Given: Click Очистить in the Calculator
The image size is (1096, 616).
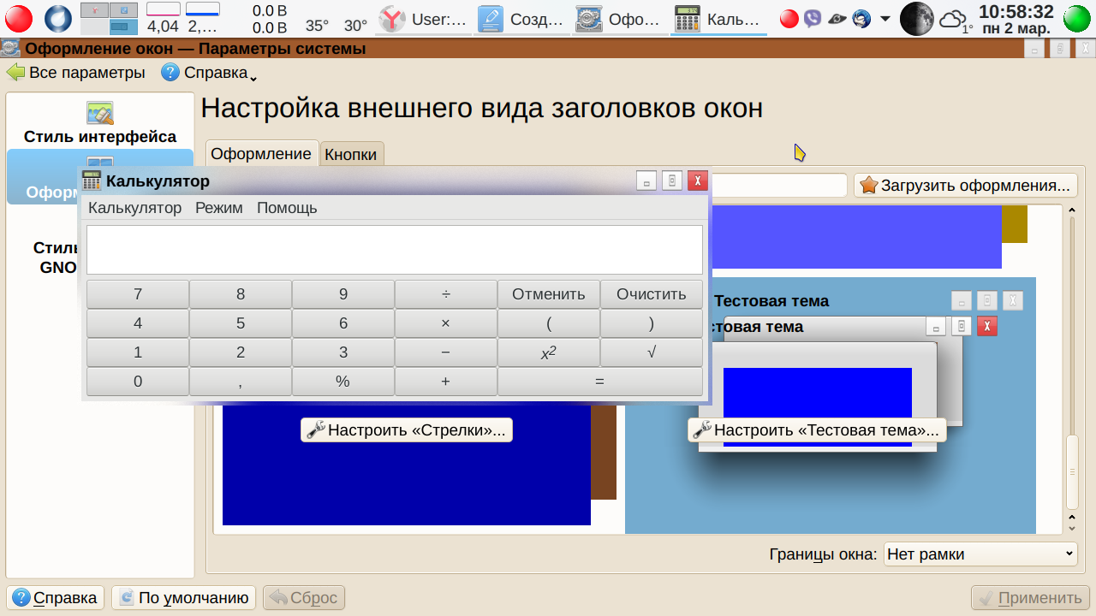Looking at the screenshot, I should [652, 294].
